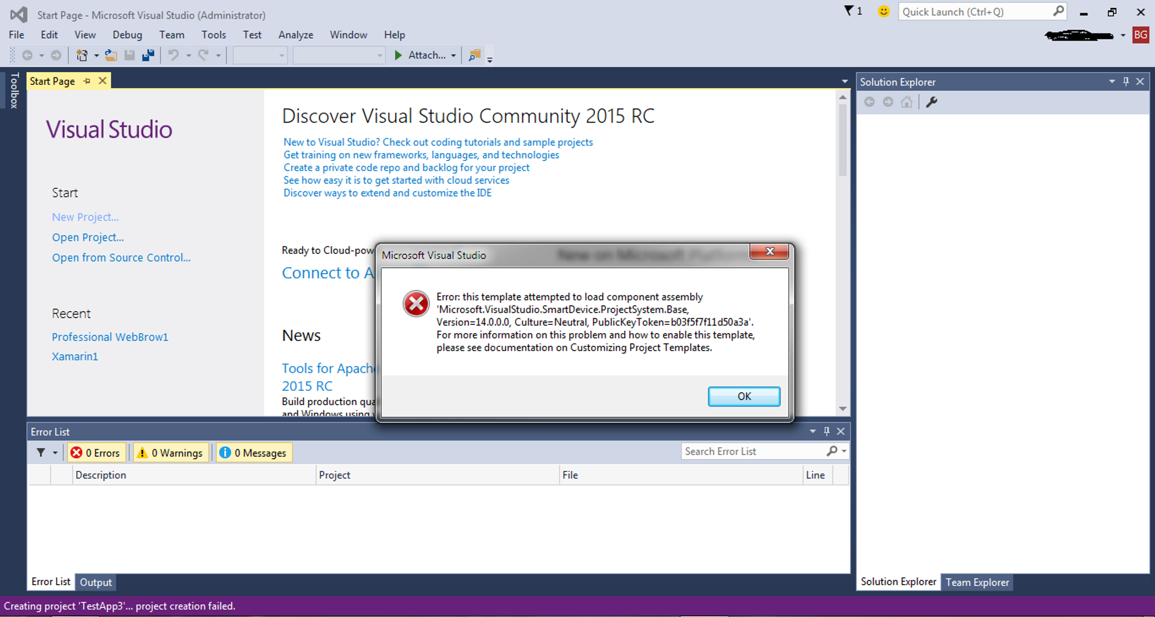Expand the Undo history dropdown arrow
This screenshot has width=1155, height=617.
(x=189, y=56)
